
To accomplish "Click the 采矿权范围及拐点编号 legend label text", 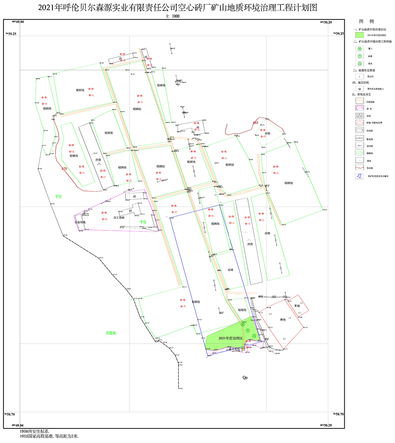I will click(378, 176).
